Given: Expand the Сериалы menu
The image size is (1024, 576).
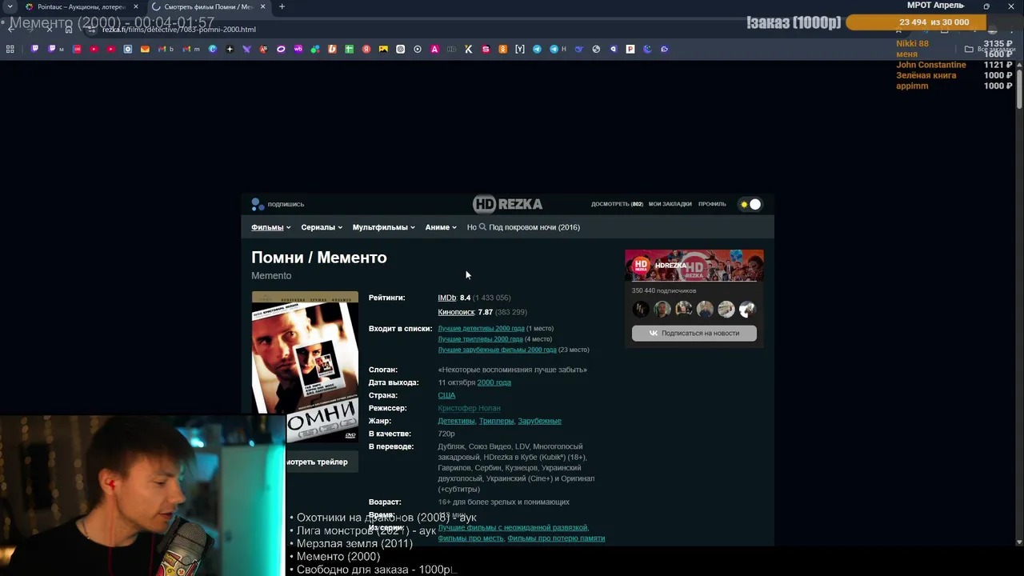Looking at the screenshot, I should (x=322, y=227).
